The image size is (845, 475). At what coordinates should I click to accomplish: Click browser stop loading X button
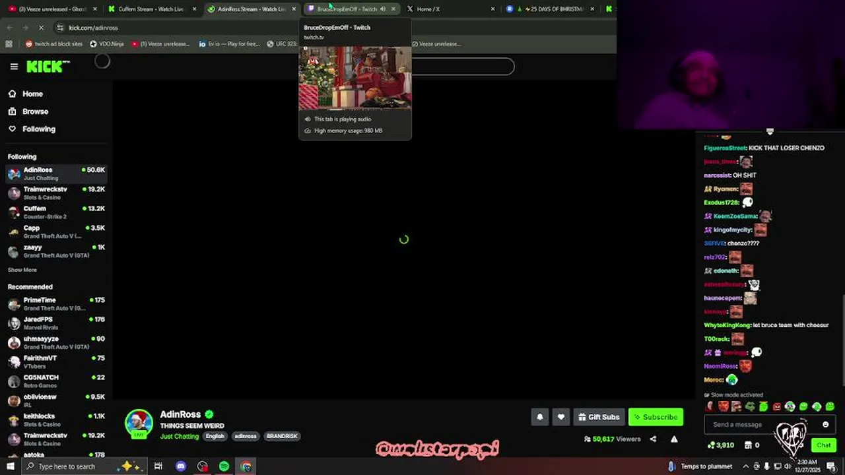pos(41,28)
